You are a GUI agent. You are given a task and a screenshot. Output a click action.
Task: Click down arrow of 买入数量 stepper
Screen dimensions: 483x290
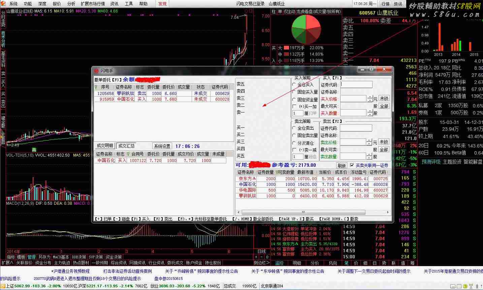[370, 115]
